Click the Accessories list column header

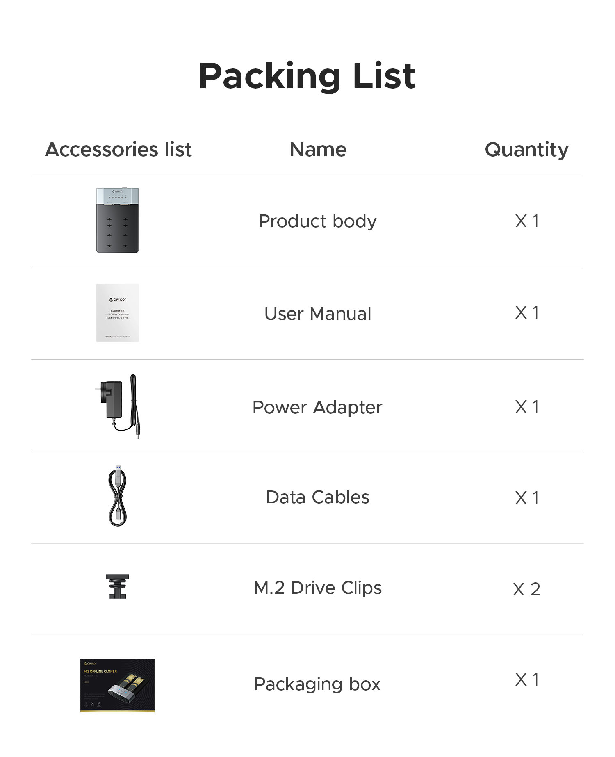(118, 149)
